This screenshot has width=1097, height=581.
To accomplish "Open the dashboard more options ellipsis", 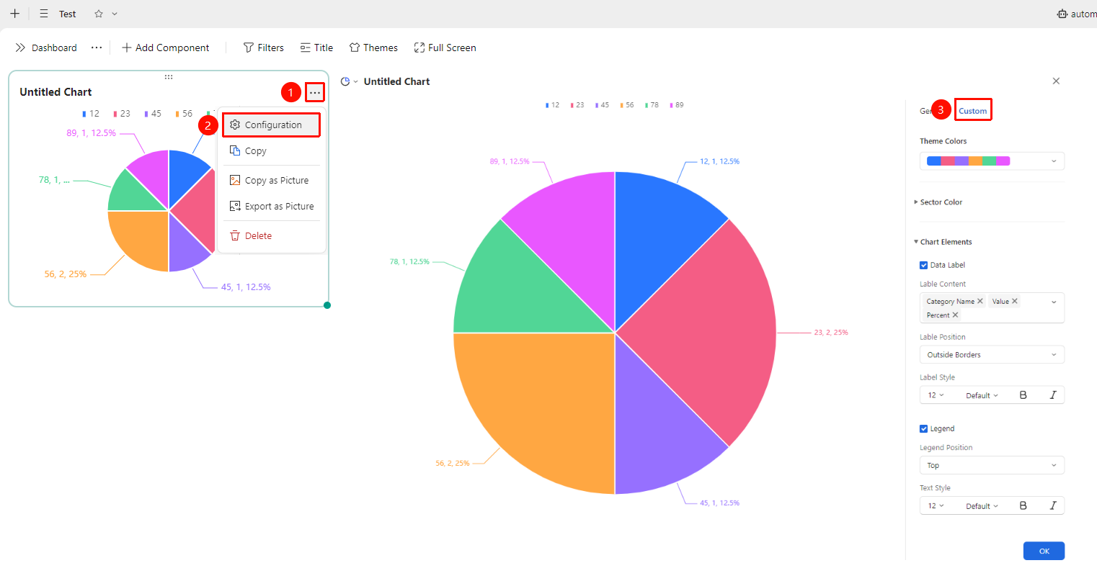I will [97, 48].
